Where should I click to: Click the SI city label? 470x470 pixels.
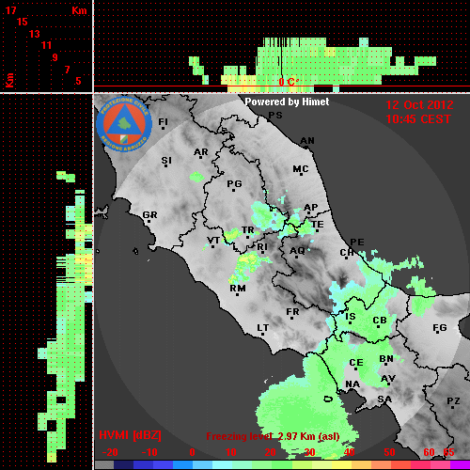[x=166, y=161]
